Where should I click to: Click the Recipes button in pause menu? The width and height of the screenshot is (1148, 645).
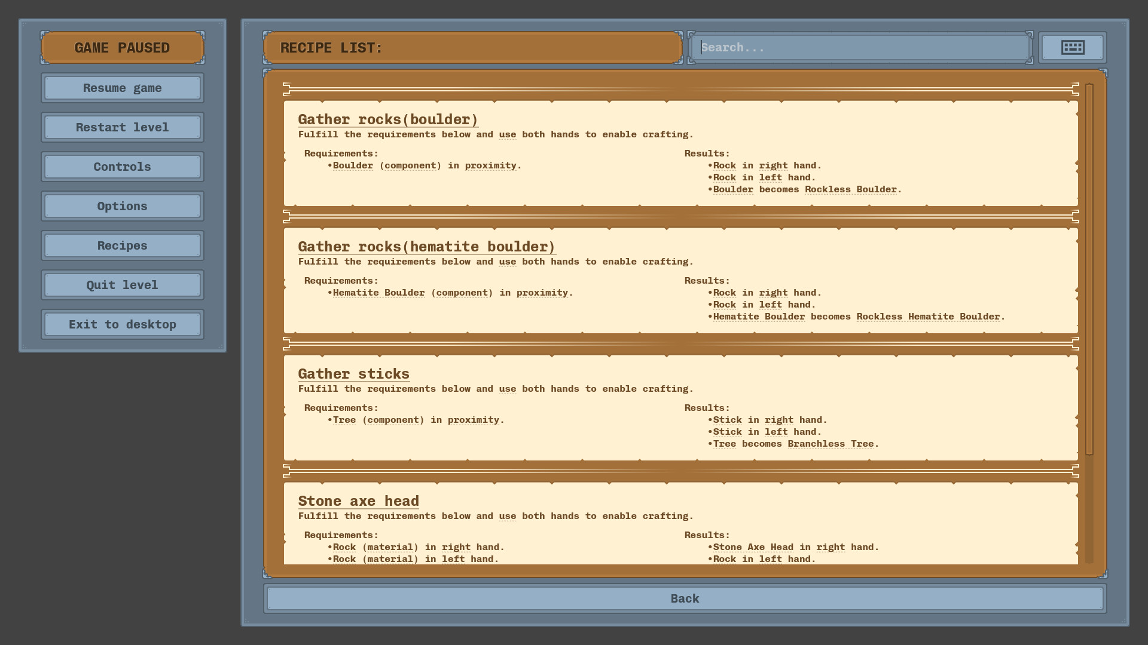coord(122,245)
